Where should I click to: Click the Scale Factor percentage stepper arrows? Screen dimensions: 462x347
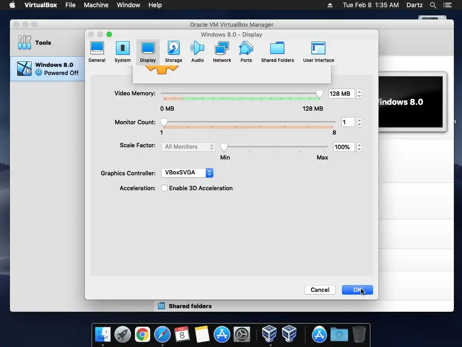pyautogui.click(x=359, y=147)
